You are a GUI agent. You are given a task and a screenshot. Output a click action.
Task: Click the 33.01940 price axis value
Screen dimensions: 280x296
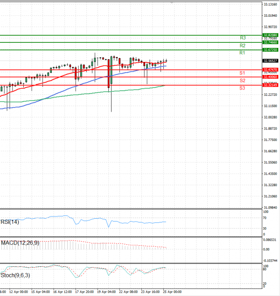click(x=270, y=15)
